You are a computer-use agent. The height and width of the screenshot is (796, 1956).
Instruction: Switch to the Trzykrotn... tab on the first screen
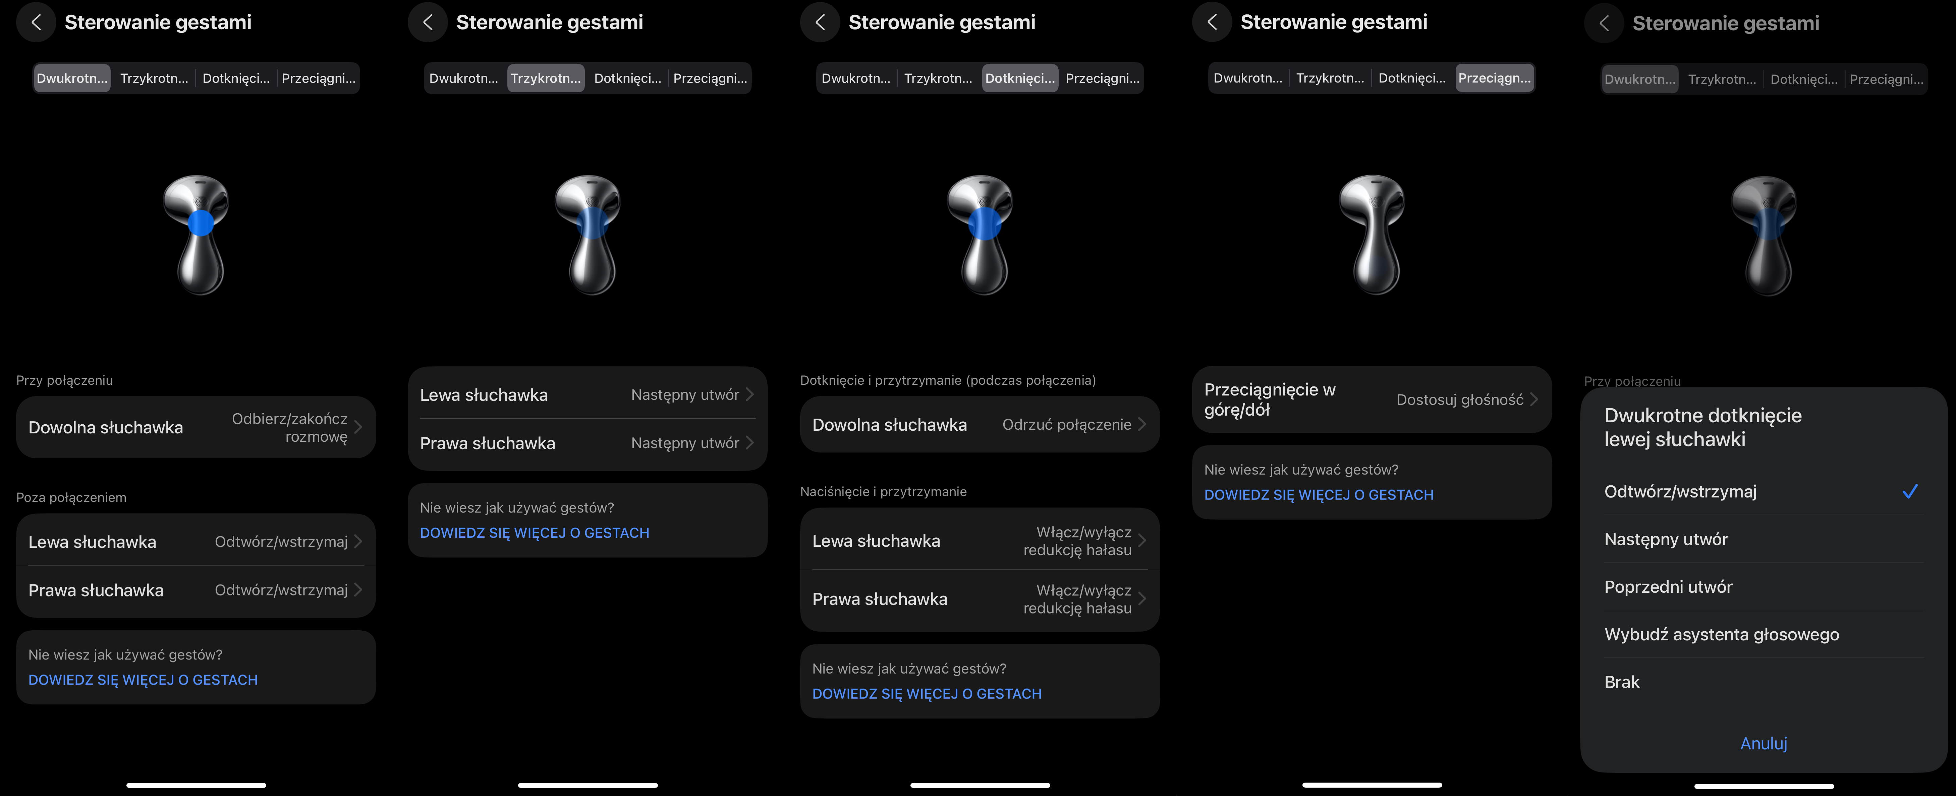(x=154, y=78)
